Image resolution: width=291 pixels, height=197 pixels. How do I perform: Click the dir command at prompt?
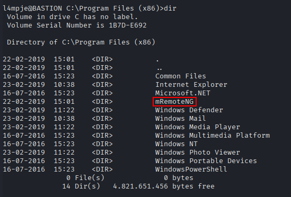pos(170,8)
